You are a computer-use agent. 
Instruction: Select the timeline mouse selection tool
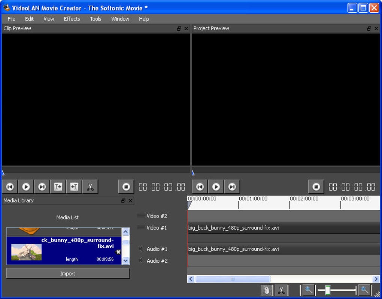pos(266,290)
